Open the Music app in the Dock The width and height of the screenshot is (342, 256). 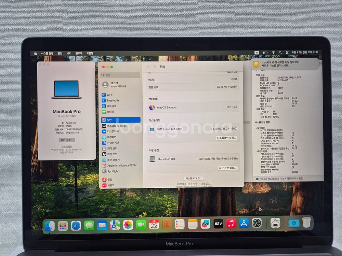click(x=231, y=223)
